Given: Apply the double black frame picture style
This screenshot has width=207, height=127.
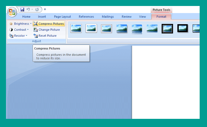Looking at the screenshot, I should coord(167,29).
